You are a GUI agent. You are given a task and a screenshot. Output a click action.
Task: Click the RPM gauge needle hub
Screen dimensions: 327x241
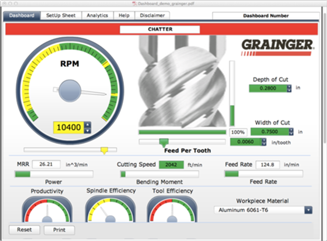pyautogui.click(x=70, y=91)
